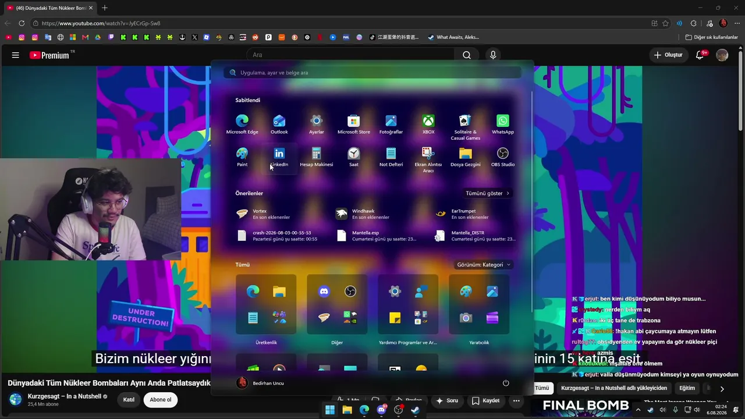Screen dimensions: 745x419
Task: Open Sticky Notes in Yardımcı Programlar folder
Action: (x=395, y=318)
